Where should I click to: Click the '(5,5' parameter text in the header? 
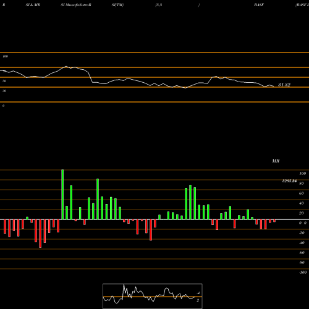click(159, 5)
